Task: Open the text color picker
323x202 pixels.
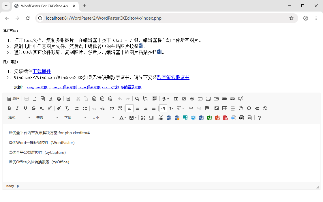Action: (x=123, y=118)
